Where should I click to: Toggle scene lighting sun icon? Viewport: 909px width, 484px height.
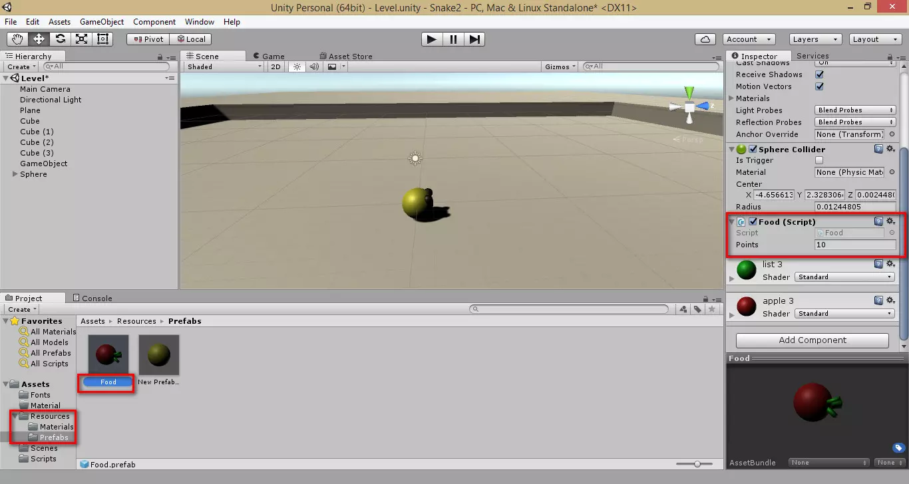point(297,66)
